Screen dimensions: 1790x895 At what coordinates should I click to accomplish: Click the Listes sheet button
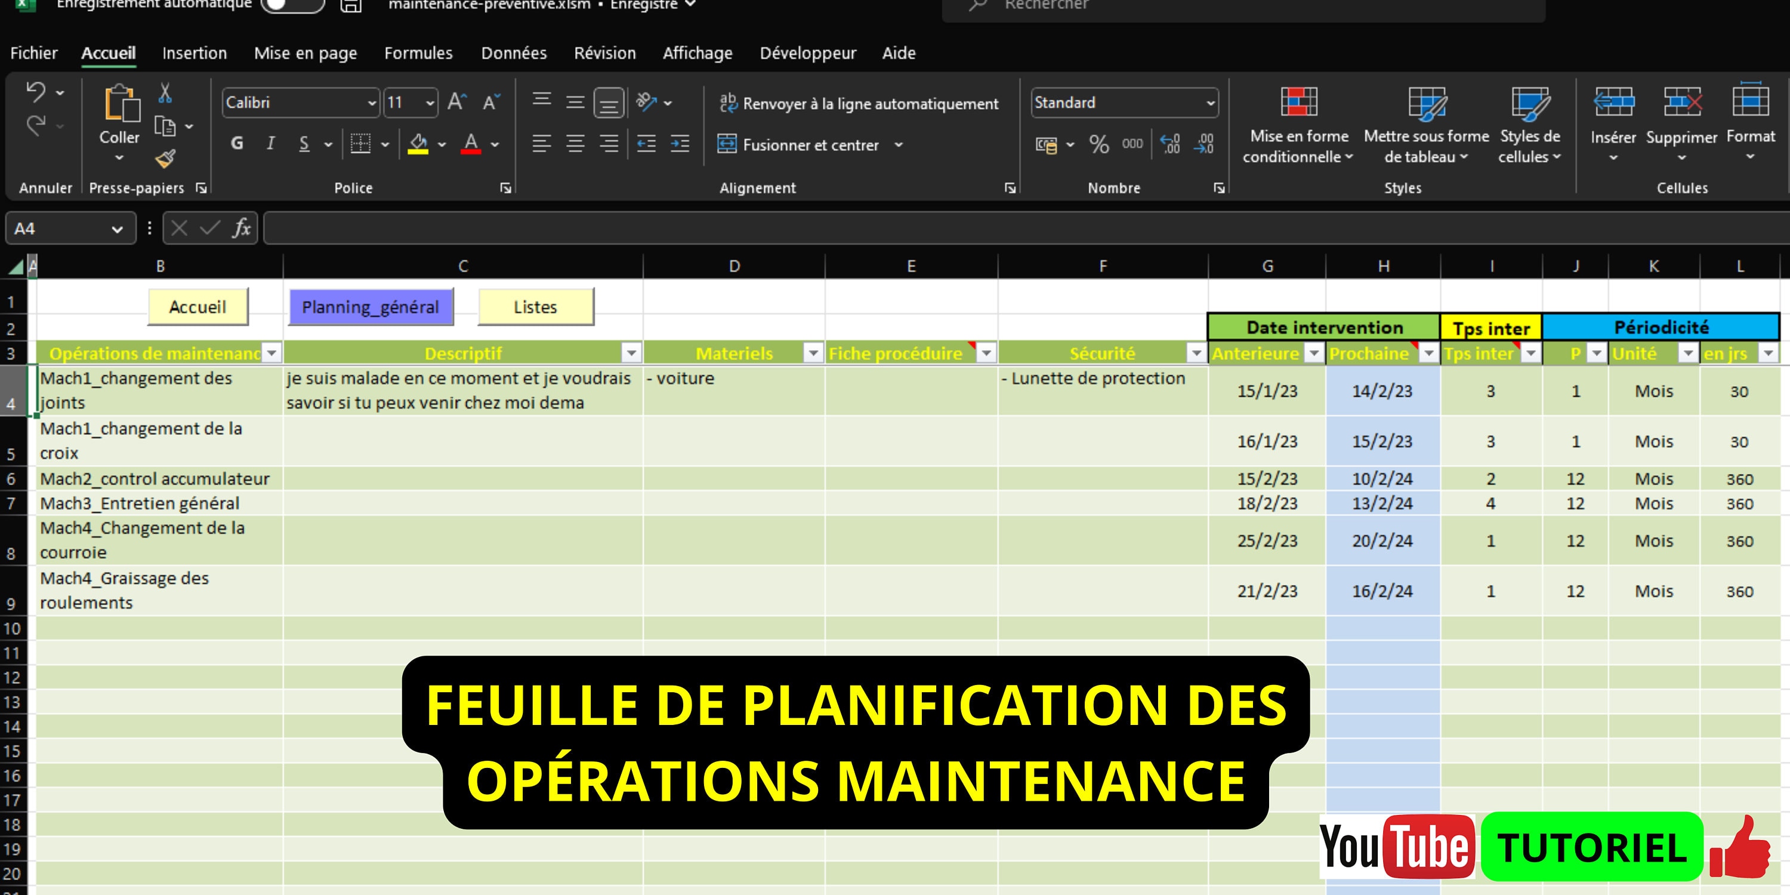tap(535, 307)
